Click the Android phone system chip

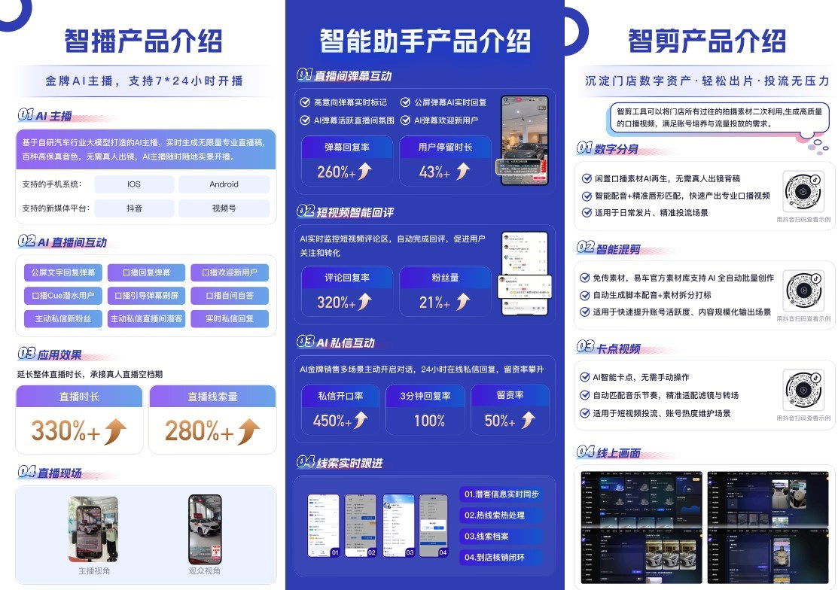click(224, 184)
